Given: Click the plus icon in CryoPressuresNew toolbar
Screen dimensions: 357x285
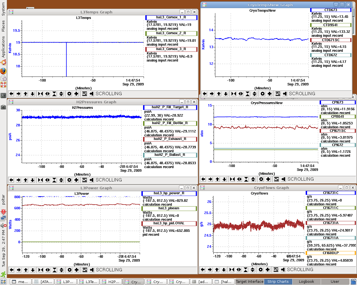Looking at the screenshot, I should pyautogui.click(x=268, y=179).
